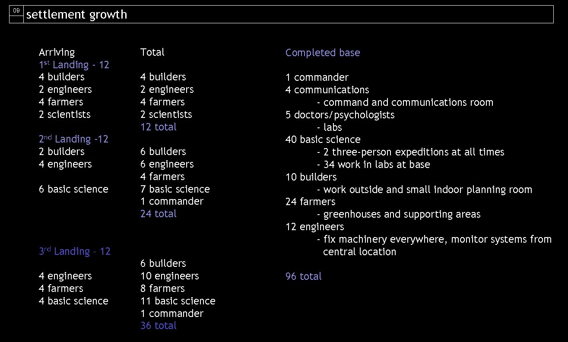Screen dimensions: 568x342
Task: Click the "10 builders" line
Action: tap(311, 177)
